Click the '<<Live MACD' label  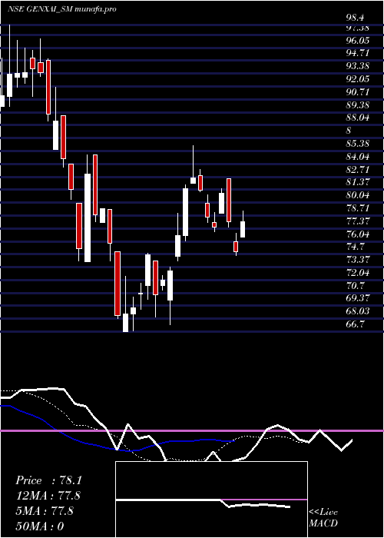[x=323, y=518]
